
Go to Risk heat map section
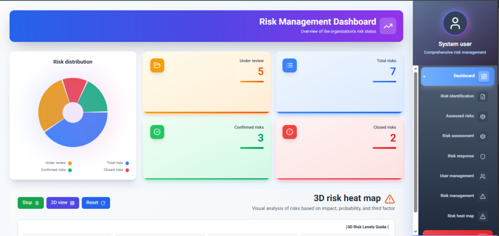[461, 216]
